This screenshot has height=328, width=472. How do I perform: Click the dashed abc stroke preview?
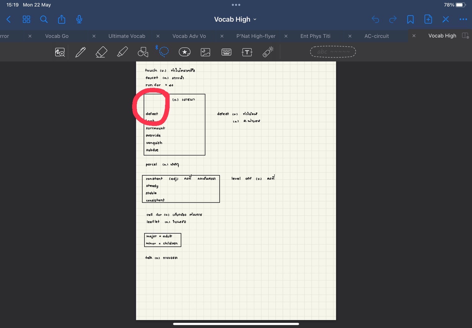pos(333,52)
